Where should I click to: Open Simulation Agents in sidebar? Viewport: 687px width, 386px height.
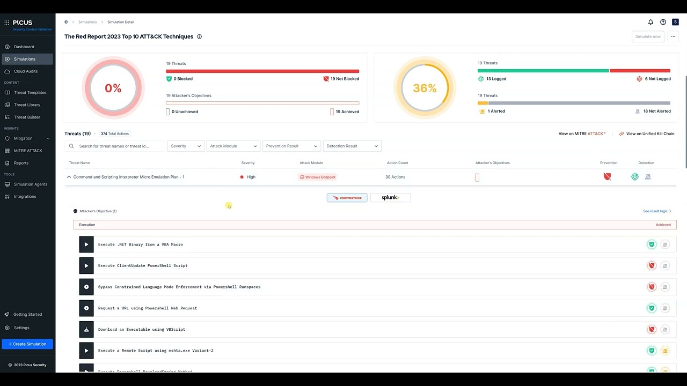[x=27, y=184]
